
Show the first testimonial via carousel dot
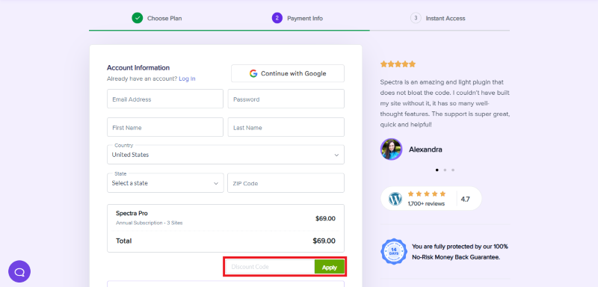coord(437,170)
